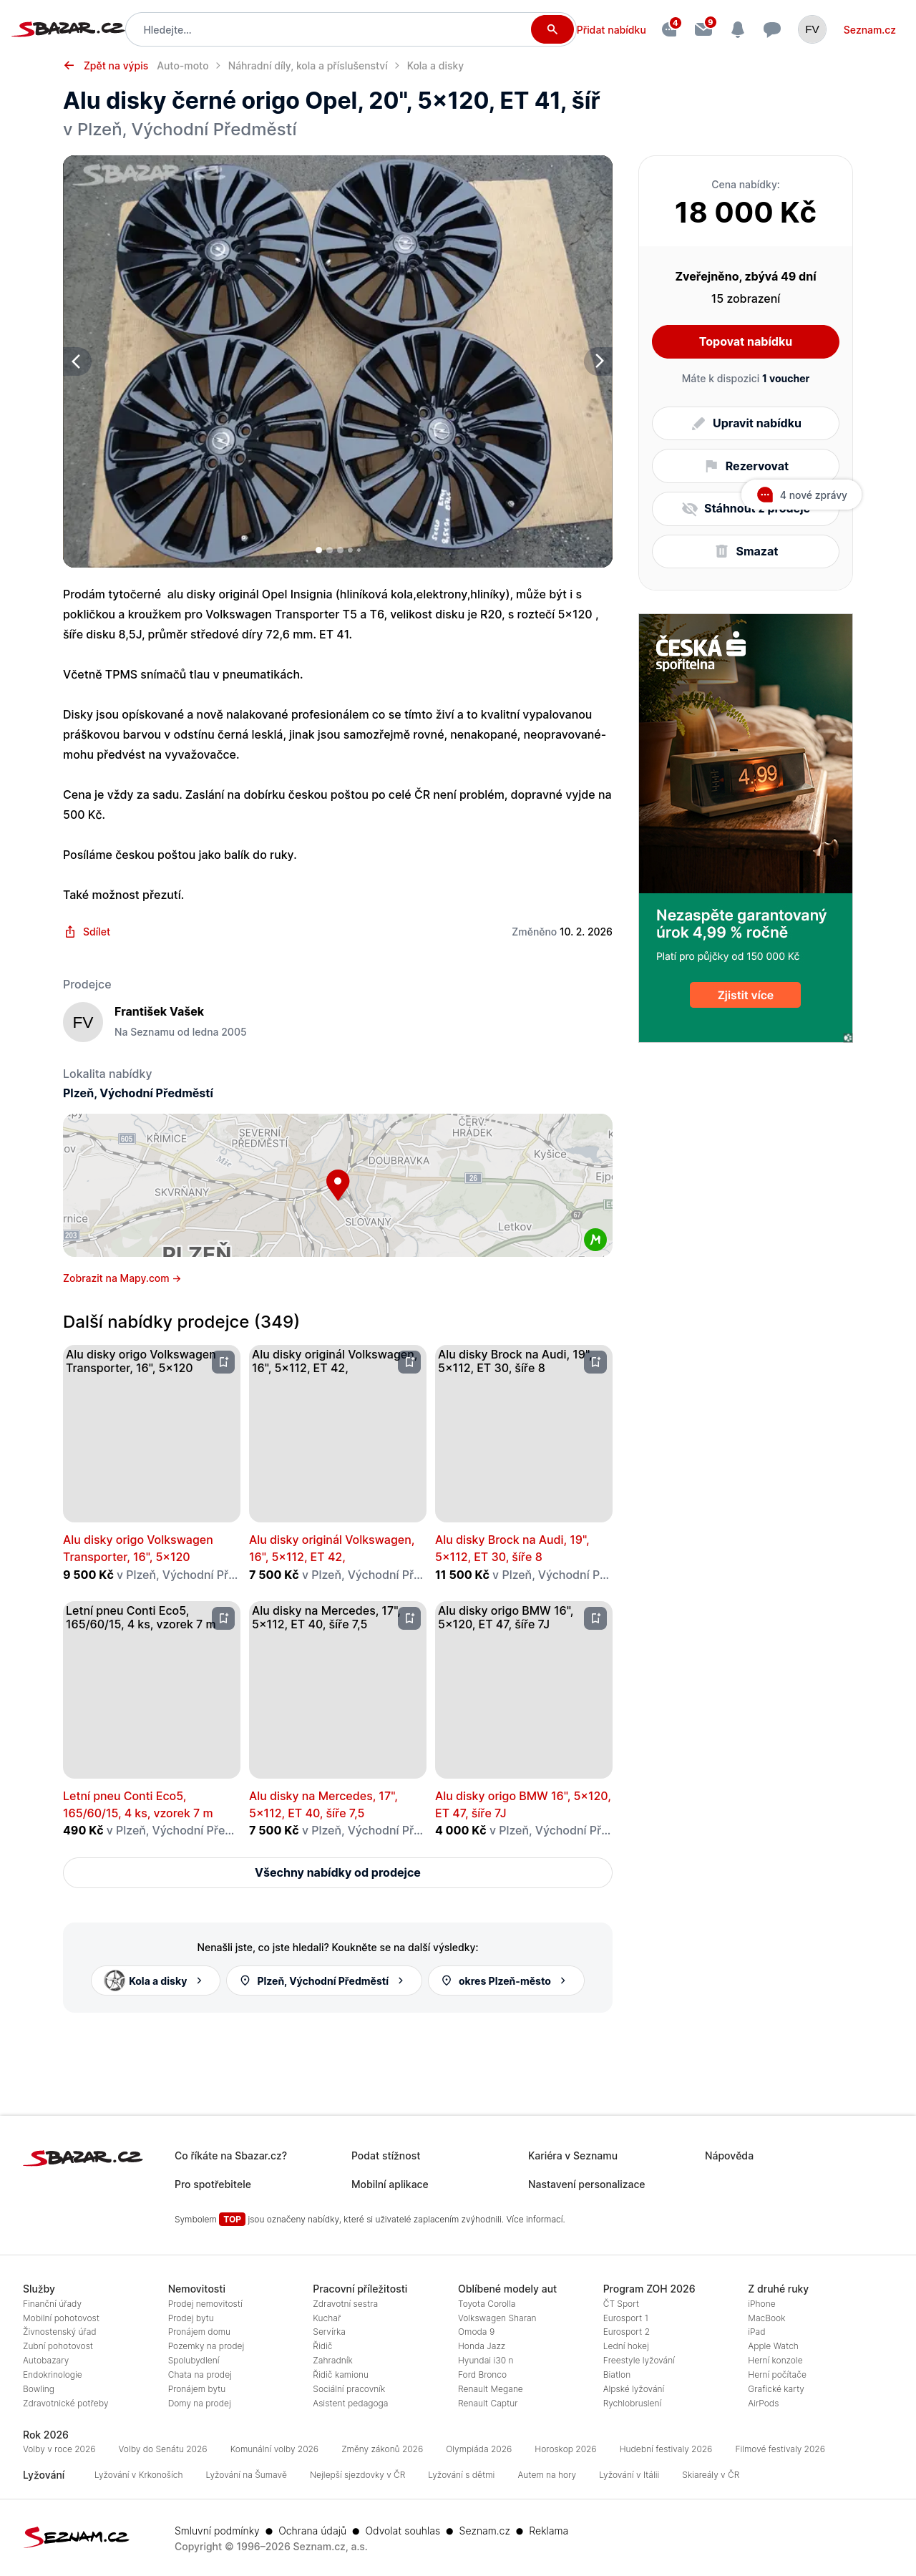Select first dot of photo carousel indicator
Screen dimensions: 916x2576
click(x=319, y=549)
